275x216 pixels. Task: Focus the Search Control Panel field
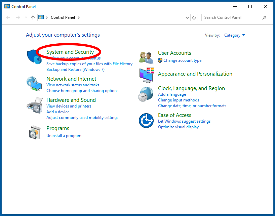[235, 17]
